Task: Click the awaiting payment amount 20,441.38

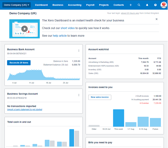Action: coord(157,99)
